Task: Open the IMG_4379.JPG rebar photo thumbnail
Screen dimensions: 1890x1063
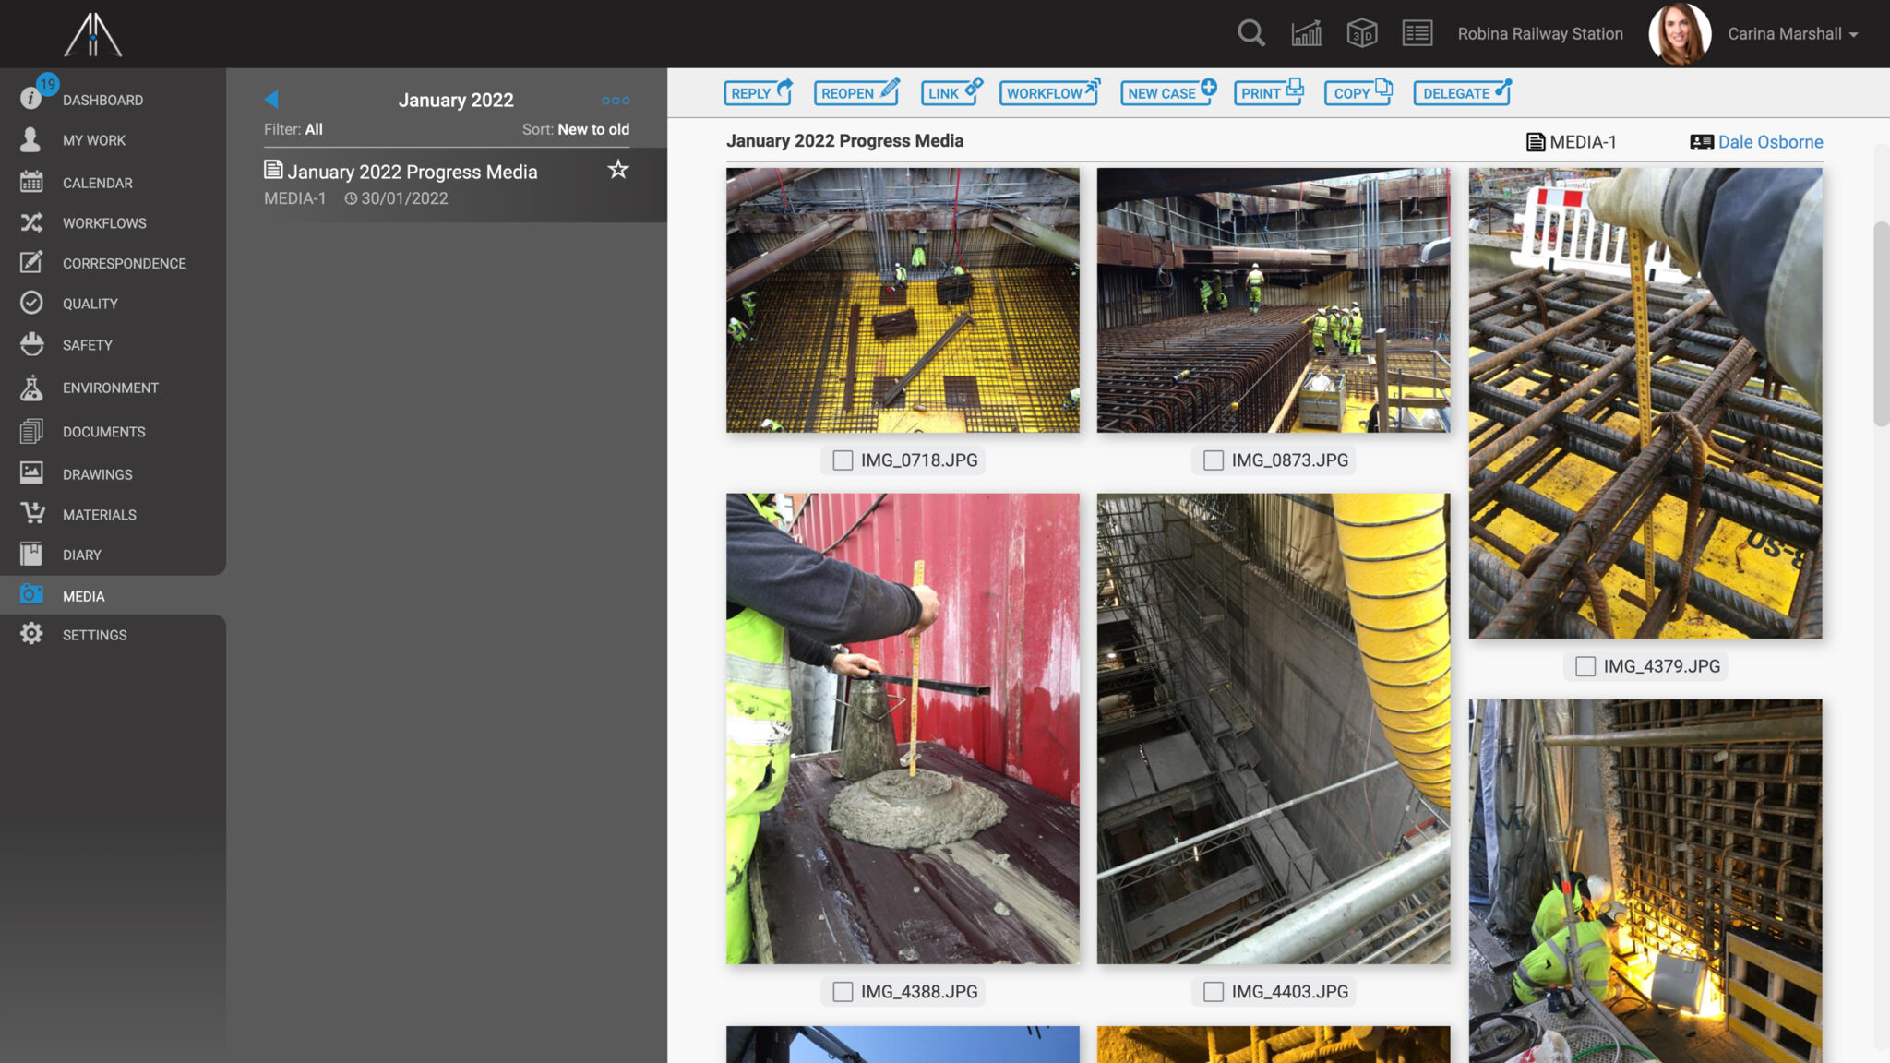Action: pyautogui.click(x=1645, y=402)
